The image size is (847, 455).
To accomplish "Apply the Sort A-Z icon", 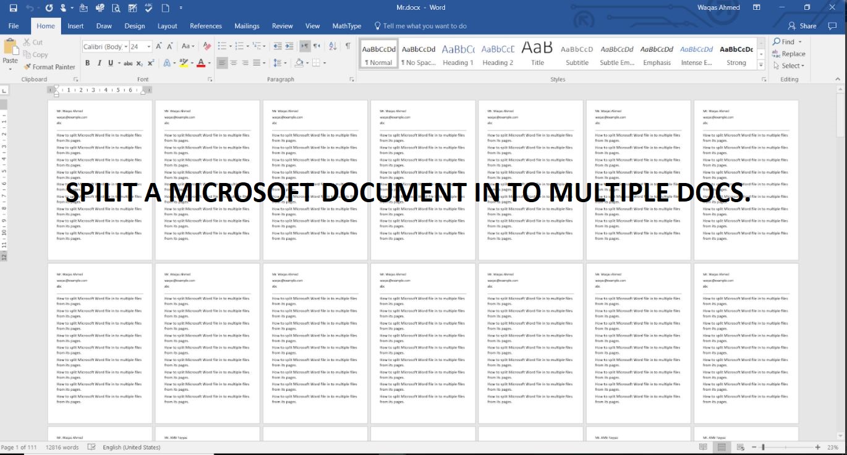I will tap(332, 46).
